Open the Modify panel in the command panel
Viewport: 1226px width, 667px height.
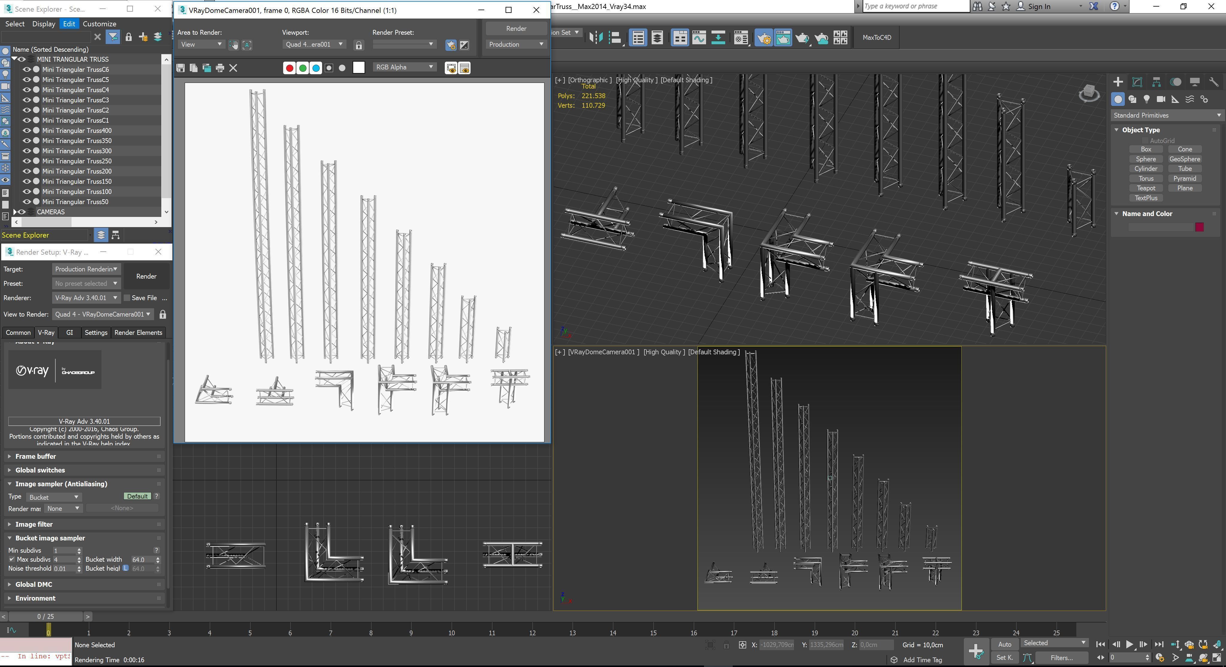tap(1137, 82)
